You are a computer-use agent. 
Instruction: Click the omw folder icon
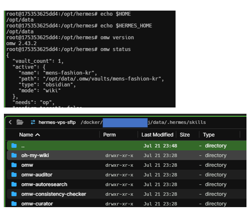tap(14, 165)
